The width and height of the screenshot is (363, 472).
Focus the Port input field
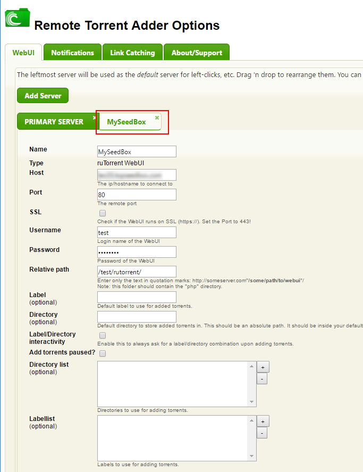(137, 195)
